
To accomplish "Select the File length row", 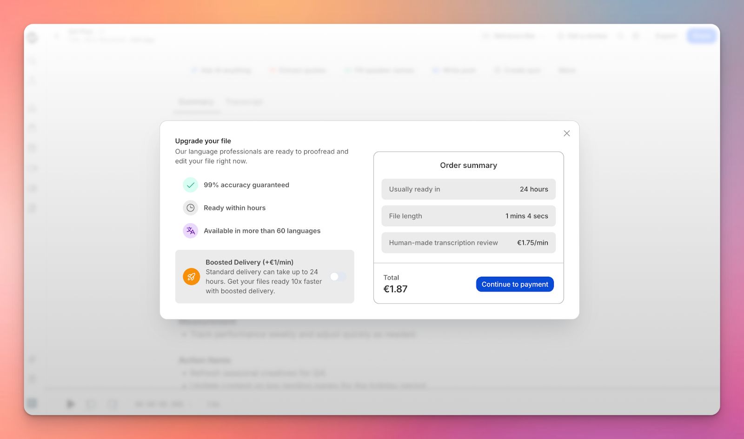I will (x=468, y=216).
